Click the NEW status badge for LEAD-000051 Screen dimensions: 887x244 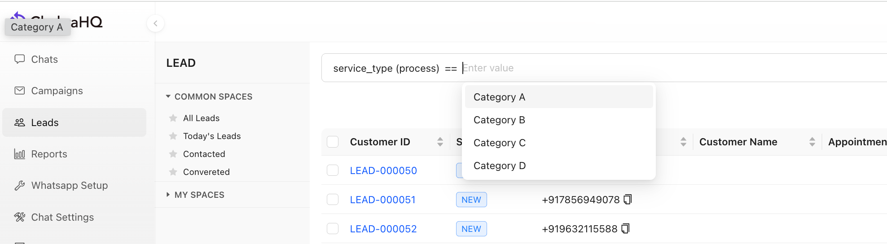(x=471, y=200)
